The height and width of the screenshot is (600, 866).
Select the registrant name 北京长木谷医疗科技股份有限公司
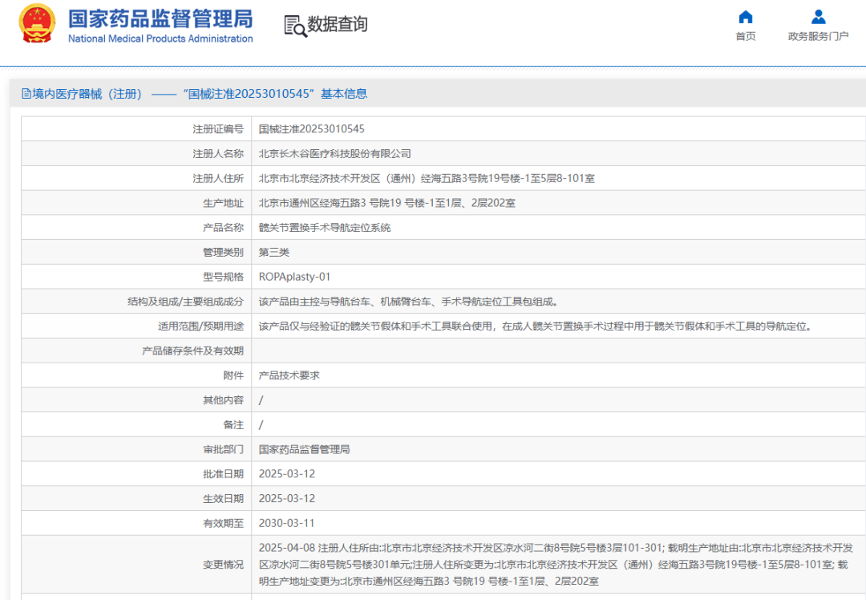pyautogui.click(x=334, y=153)
